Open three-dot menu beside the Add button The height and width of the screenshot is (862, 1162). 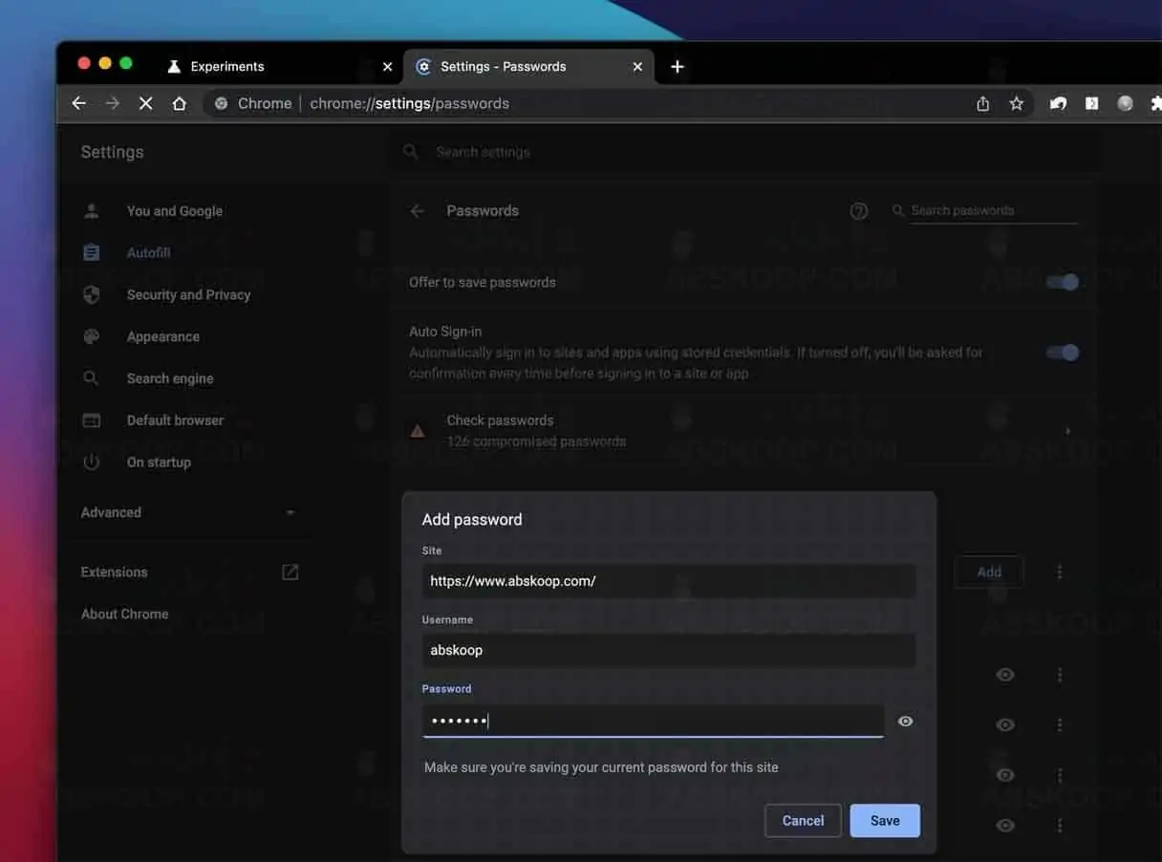1059,572
